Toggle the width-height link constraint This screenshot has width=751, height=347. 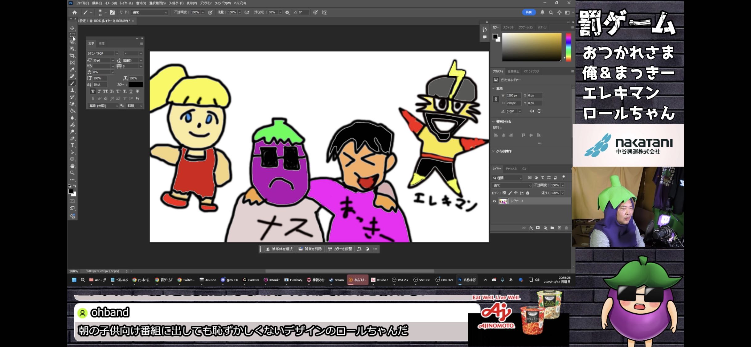tap(496, 99)
